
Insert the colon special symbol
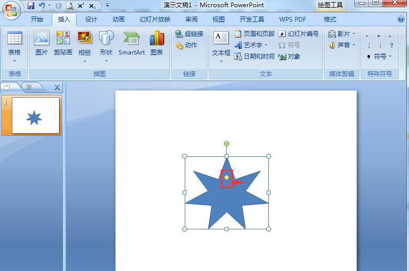point(380,45)
